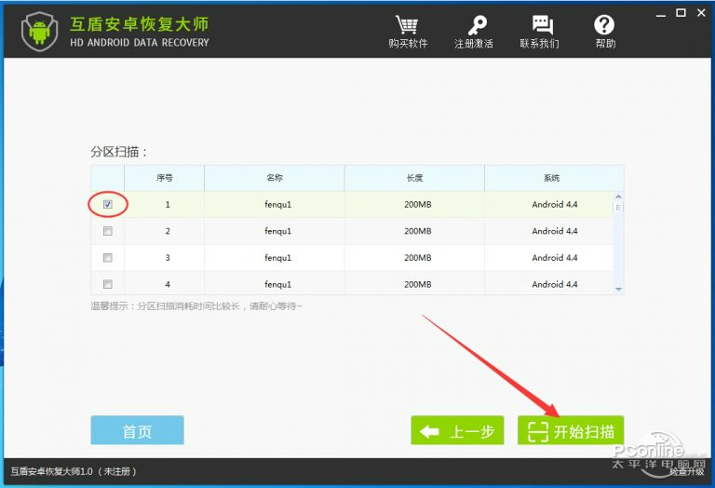Click the 检查升级 link
The image size is (715, 488).
[x=687, y=471]
